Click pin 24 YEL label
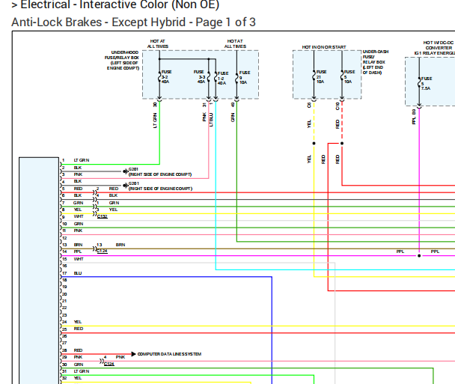Image resolution: width=455 pixels, height=384 pixels. 78,322
